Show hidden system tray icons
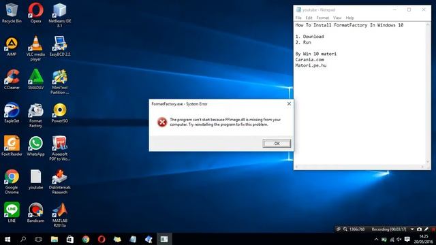436x245 pixels. coord(376,239)
